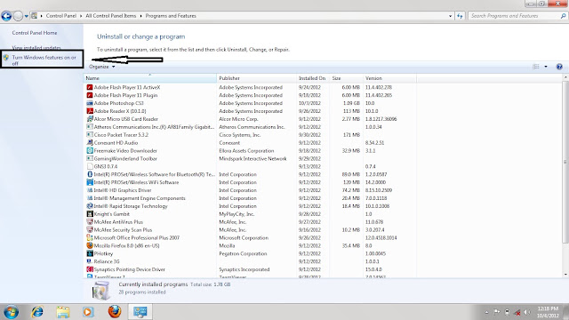The image size is (569, 320).
Task: Open the Organize menu
Action: click(x=102, y=67)
